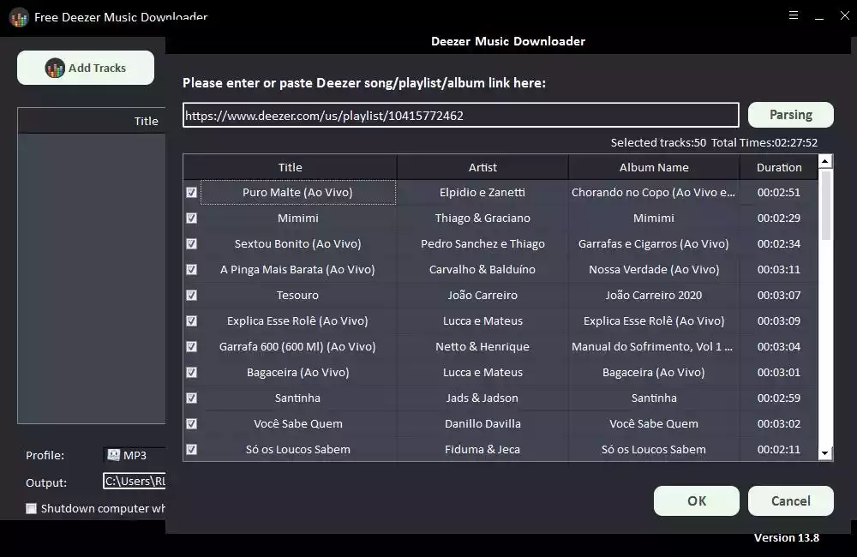
Task: Open the MP3 profile dropdown
Action: (135, 455)
